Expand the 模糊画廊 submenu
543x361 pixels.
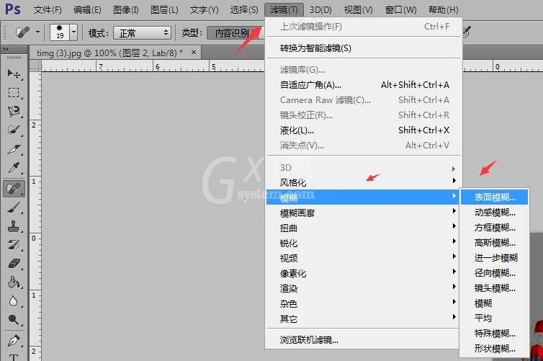point(364,213)
